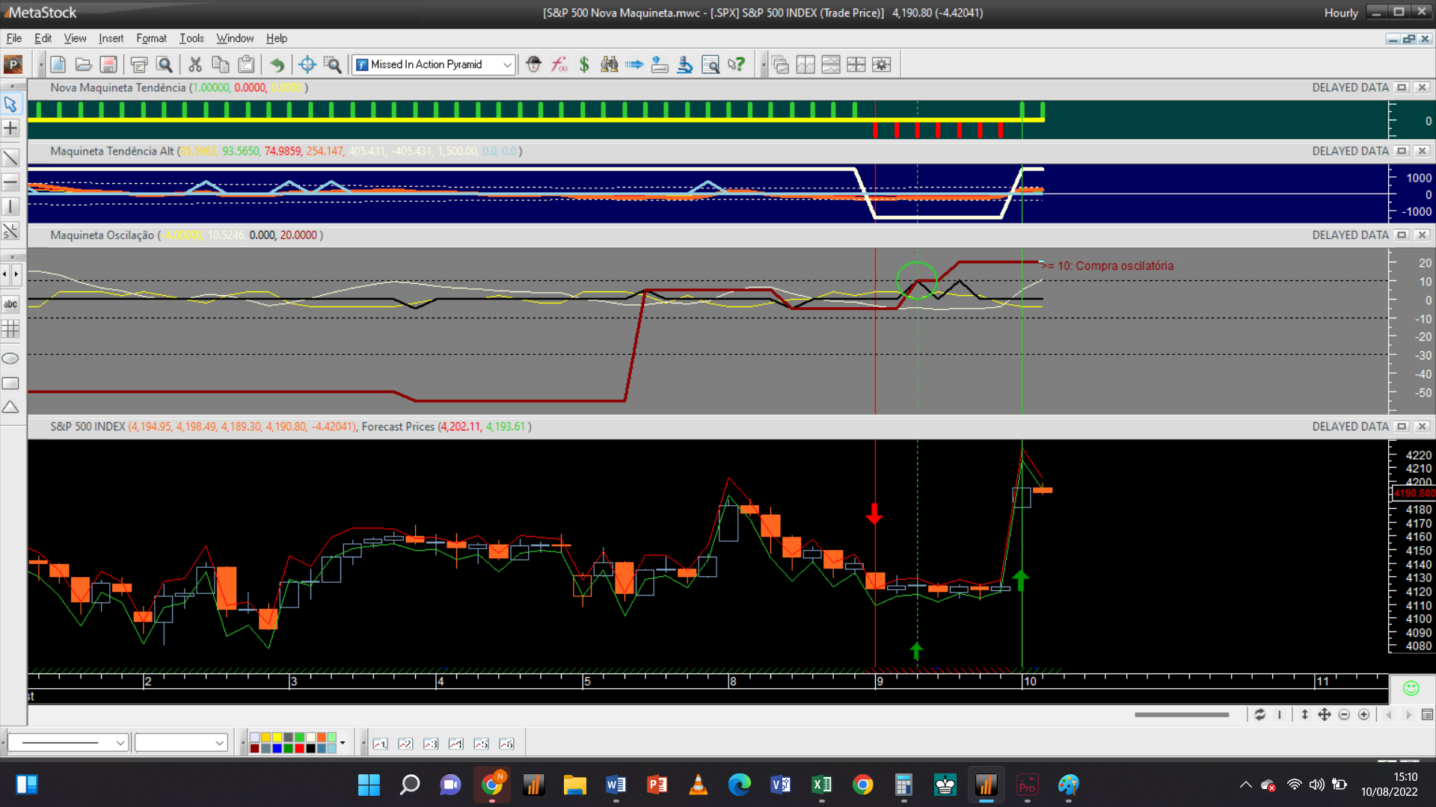Open Excel from the Windows taskbar
This screenshot has width=1436, height=807.
pos(821,785)
